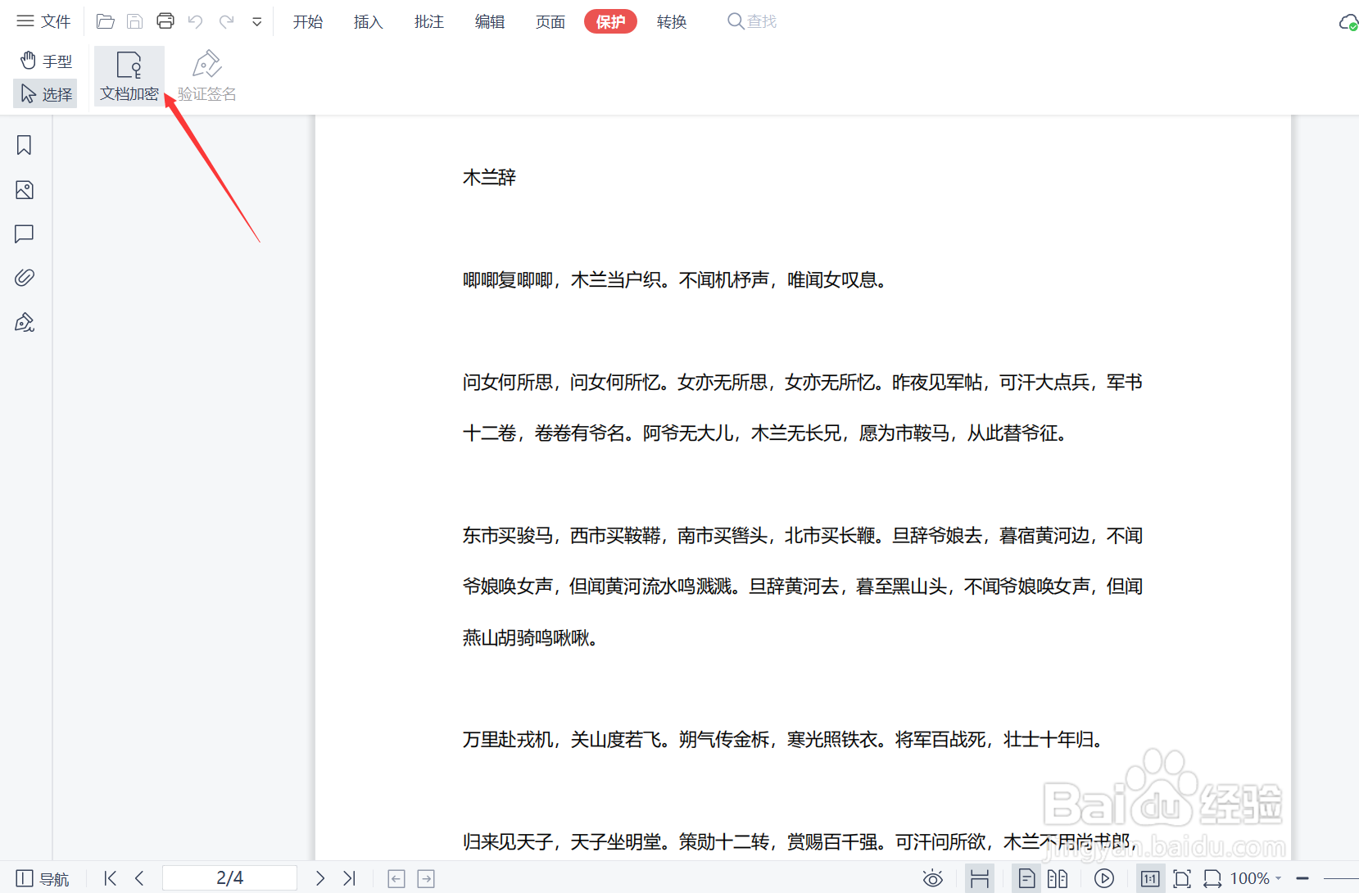Open the bookmark sidebar panel
This screenshot has width=1359, height=893.
coord(25,145)
